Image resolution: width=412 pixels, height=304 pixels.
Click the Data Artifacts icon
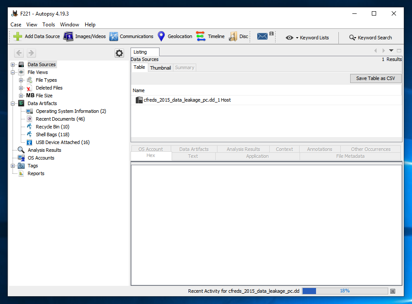tap(21, 103)
